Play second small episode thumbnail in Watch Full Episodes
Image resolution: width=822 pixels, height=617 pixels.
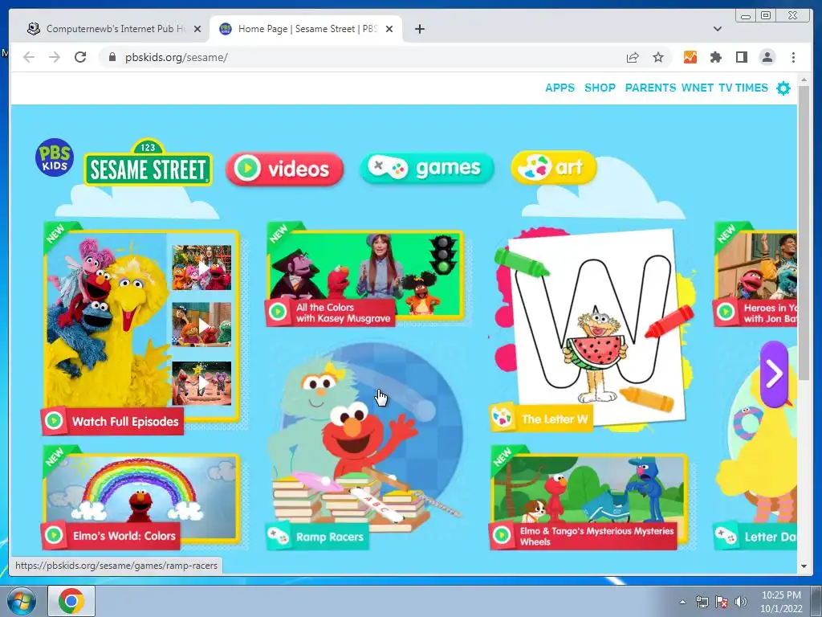point(201,325)
